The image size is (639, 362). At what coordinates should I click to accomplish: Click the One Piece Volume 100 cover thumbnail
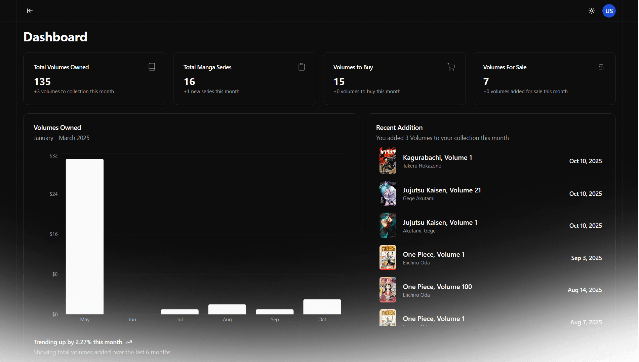click(x=388, y=290)
